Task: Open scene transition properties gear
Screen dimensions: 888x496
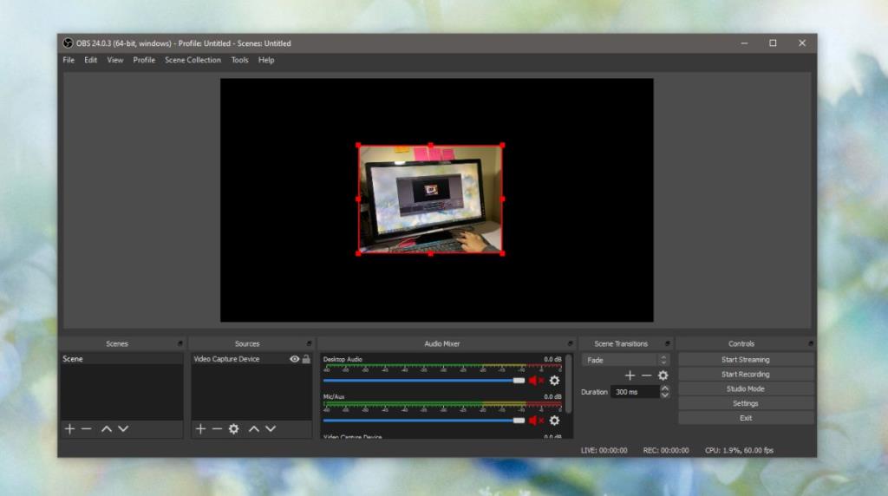Action: point(663,375)
